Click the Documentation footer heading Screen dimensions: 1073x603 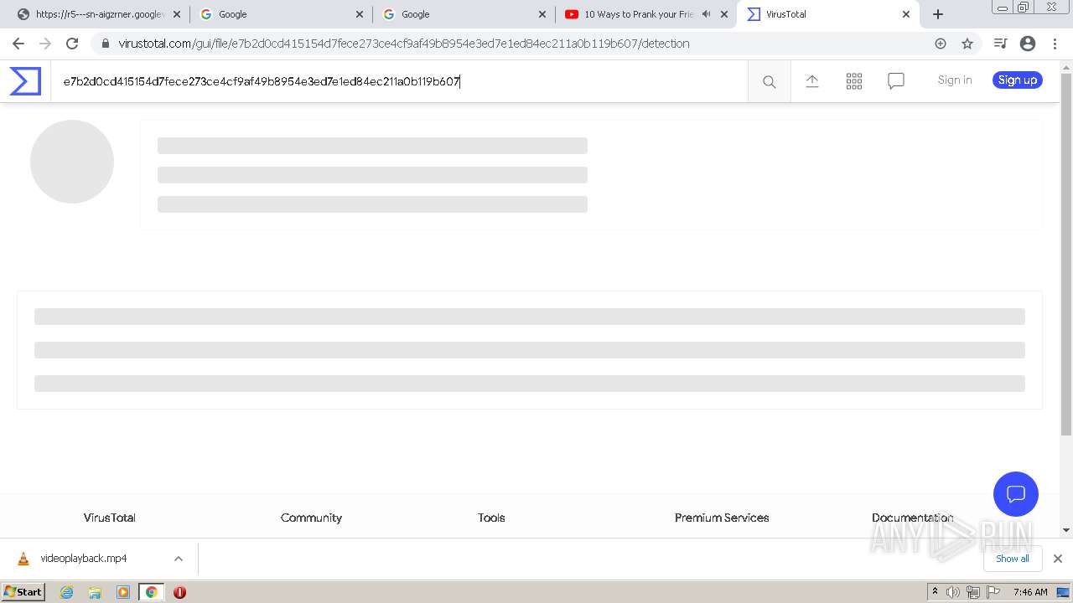coord(913,518)
